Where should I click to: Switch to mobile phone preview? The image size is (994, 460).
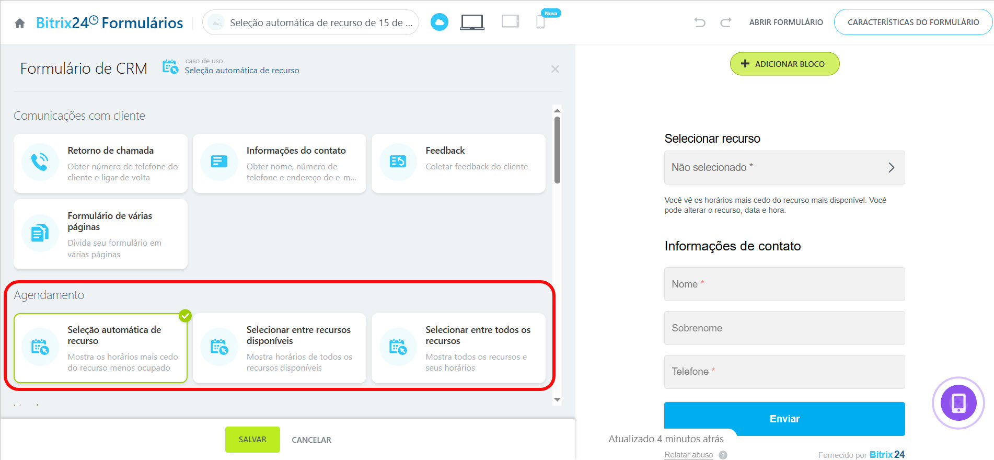coord(540,22)
